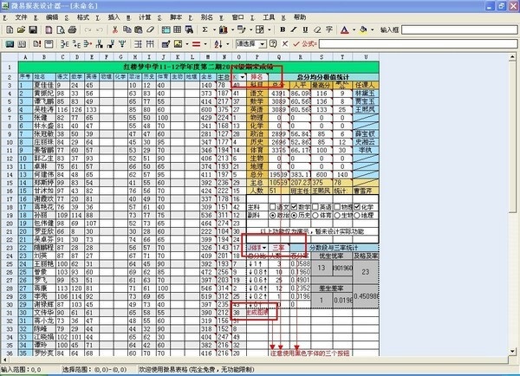Viewport: 520px width, 376px height.
Task: Expand the chart icon dropdown arrow
Action: tap(232, 29)
